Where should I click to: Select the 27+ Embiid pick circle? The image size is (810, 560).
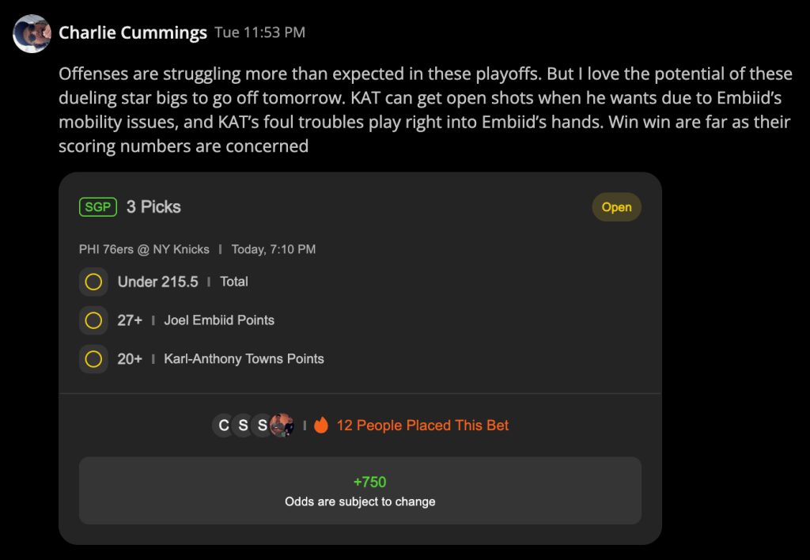(93, 320)
